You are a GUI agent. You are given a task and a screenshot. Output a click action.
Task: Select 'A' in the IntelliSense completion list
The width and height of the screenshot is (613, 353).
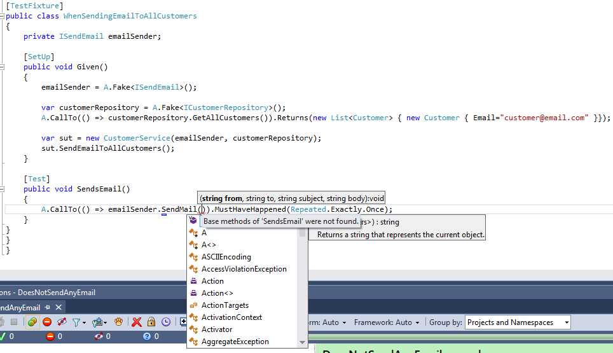204,233
